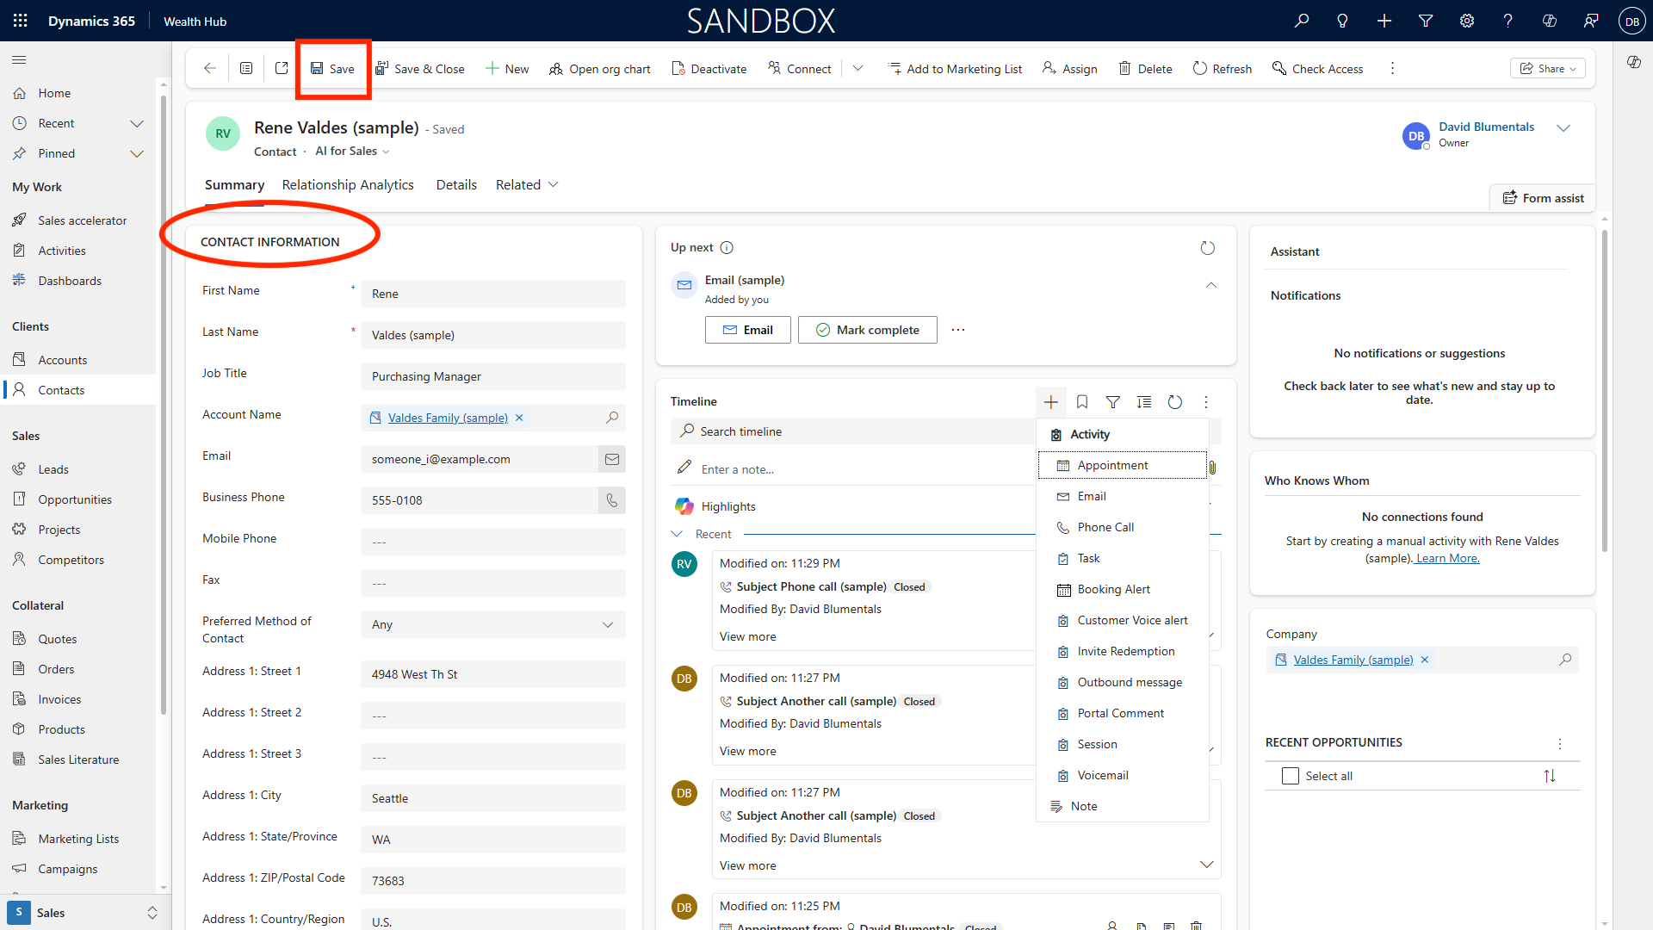Collapse the left navigation hamburger menu

pyautogui.click(x=19, y=59)
